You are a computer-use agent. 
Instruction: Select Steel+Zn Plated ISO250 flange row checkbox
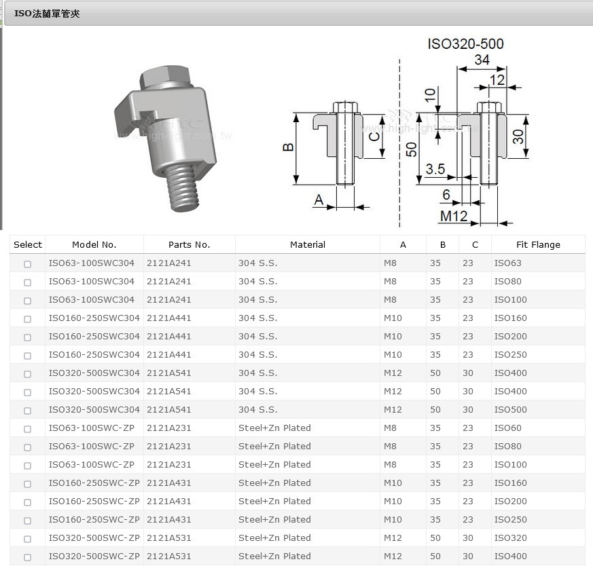point(27,520)
